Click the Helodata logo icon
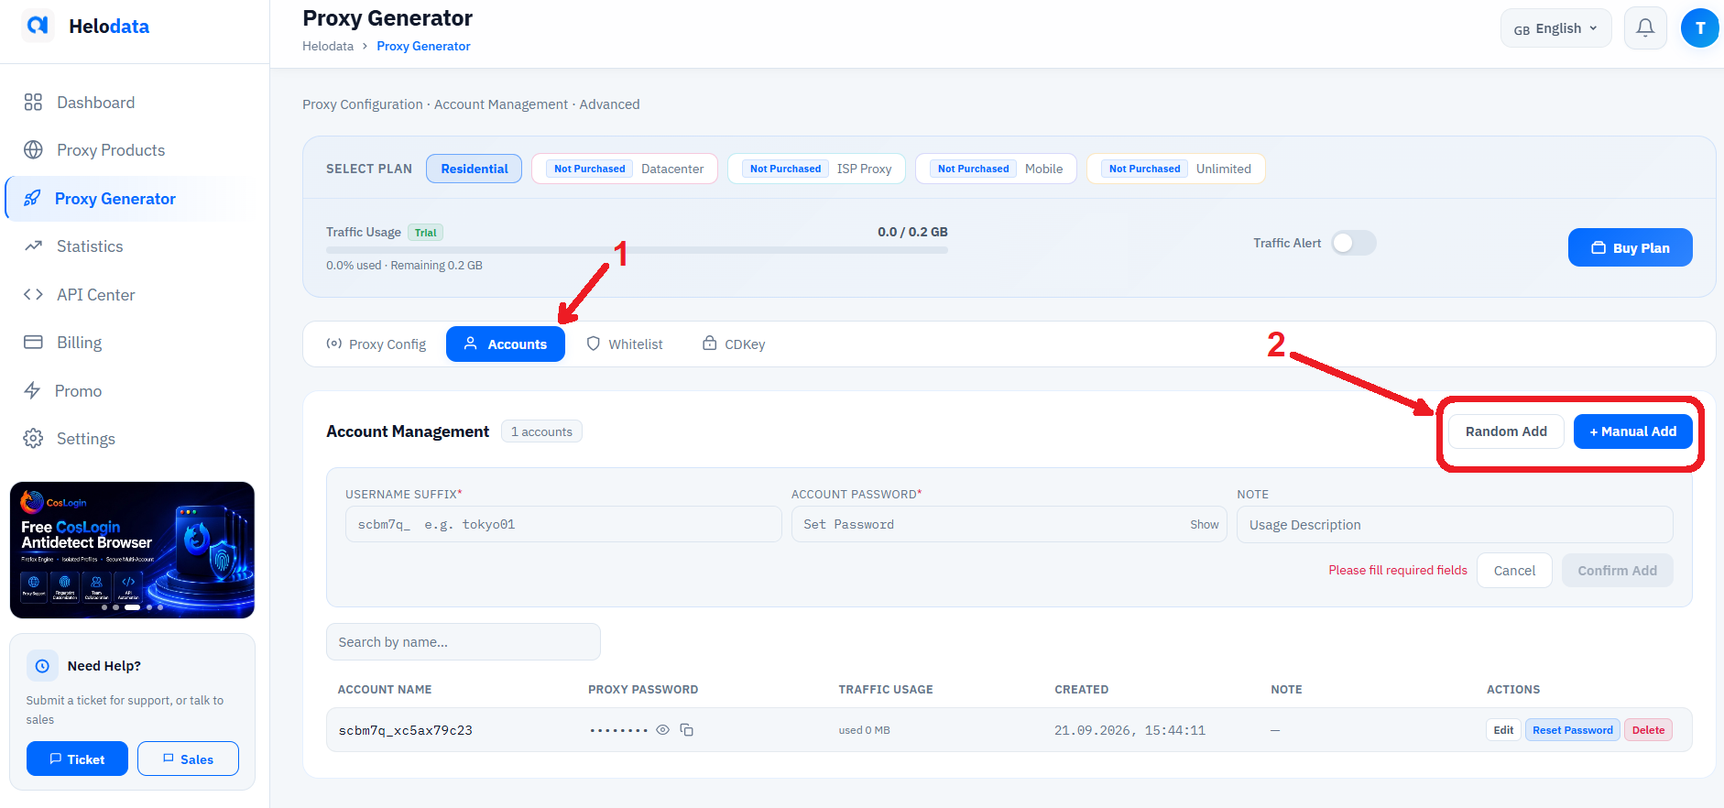The width and height of the screenshot is (1724, 808). pyautogui.click(x=38, y=26)
